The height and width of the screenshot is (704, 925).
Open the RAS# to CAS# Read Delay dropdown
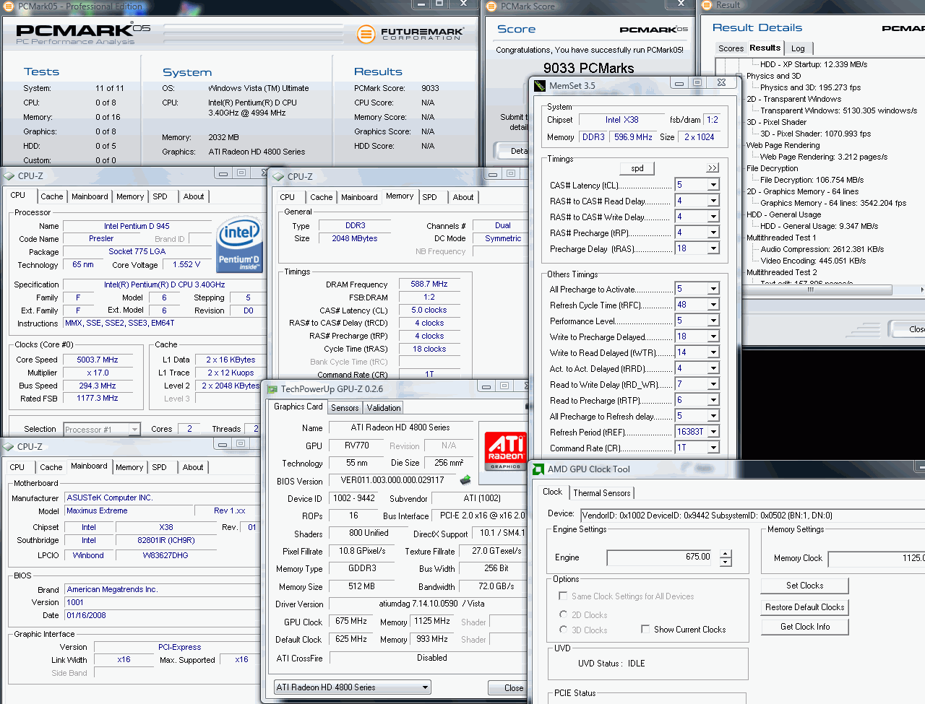pos(713,201)
